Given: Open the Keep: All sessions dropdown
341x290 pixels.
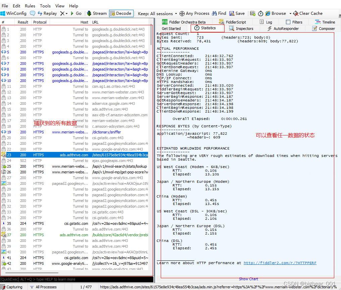Looking at the screenshot, I should pyautogui.click(x=157, y=14).
